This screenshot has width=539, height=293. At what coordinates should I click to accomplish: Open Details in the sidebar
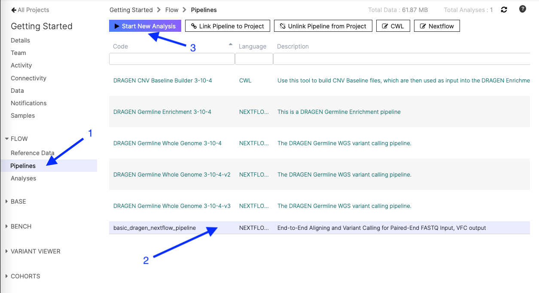(20, 40)
